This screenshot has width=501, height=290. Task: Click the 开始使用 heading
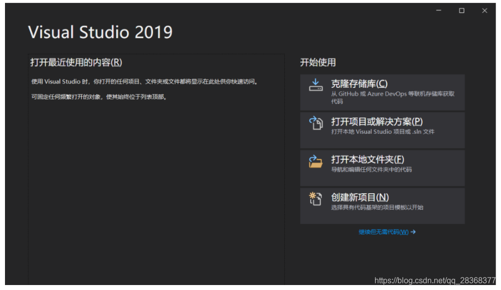(318, 62)
